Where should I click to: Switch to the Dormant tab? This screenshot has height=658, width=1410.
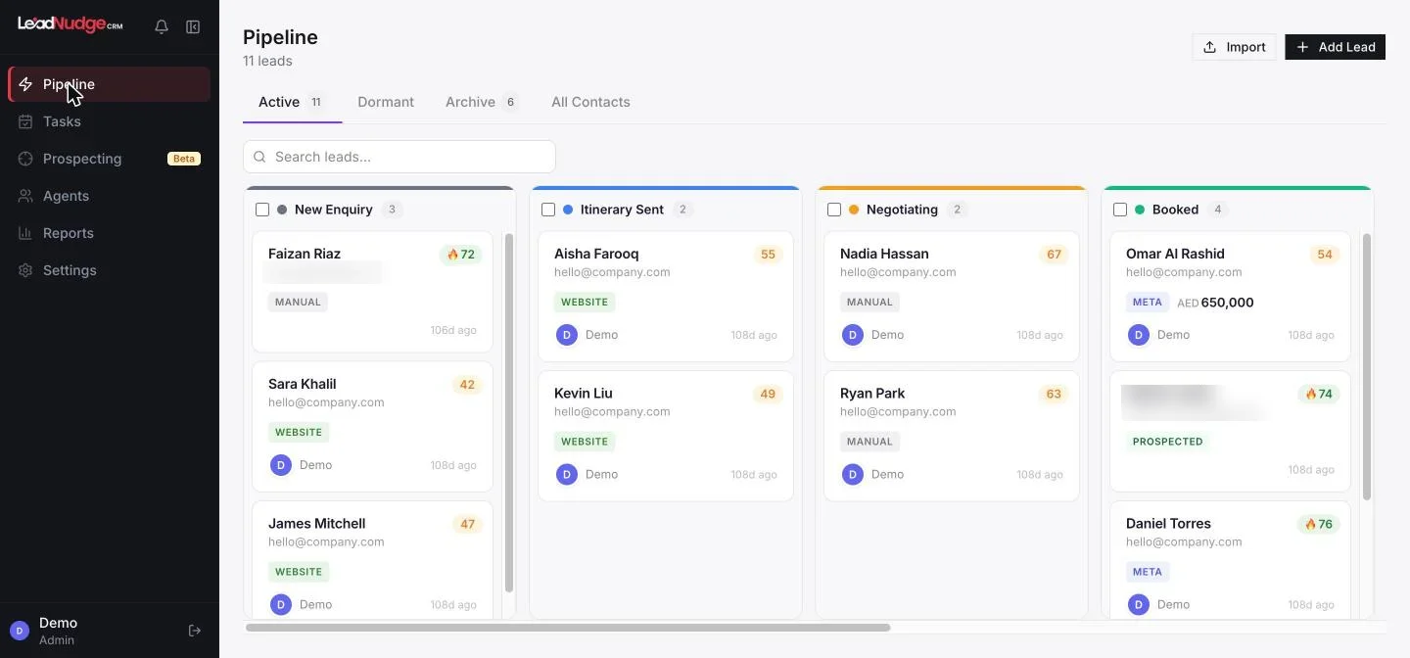[x=386, y=102]
